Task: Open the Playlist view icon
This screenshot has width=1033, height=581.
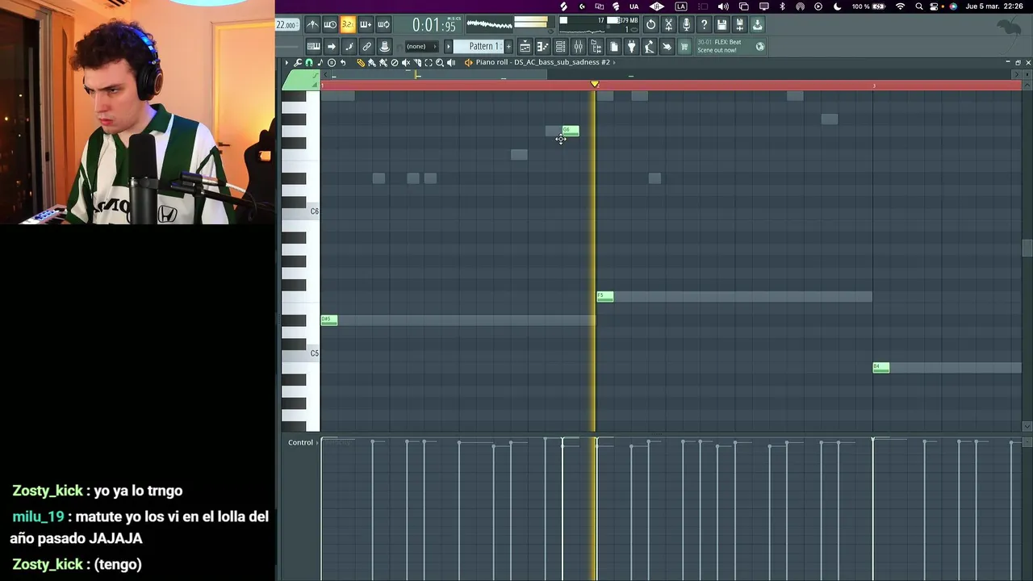Action: tap(524, 46)
